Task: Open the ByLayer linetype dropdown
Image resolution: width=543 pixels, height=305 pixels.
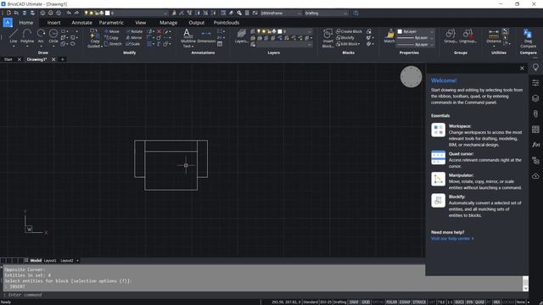Action: 415,44
